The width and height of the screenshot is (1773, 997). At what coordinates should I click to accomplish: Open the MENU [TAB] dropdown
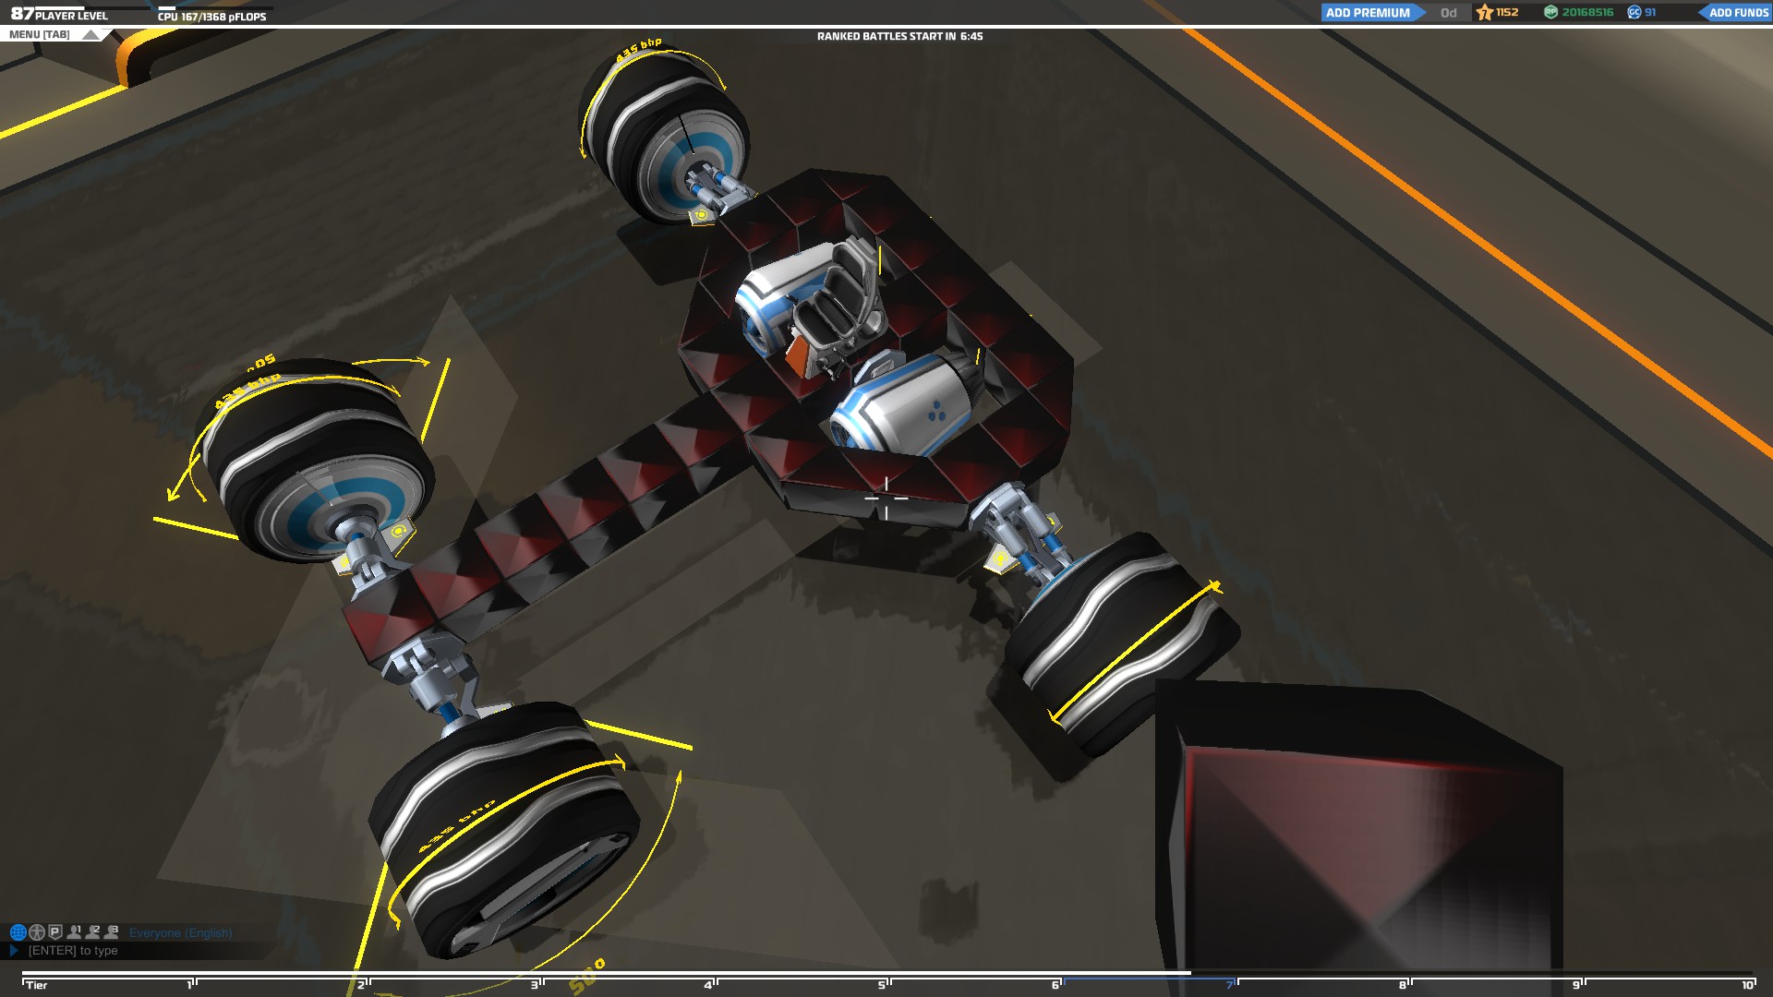(x=40, y=34)
